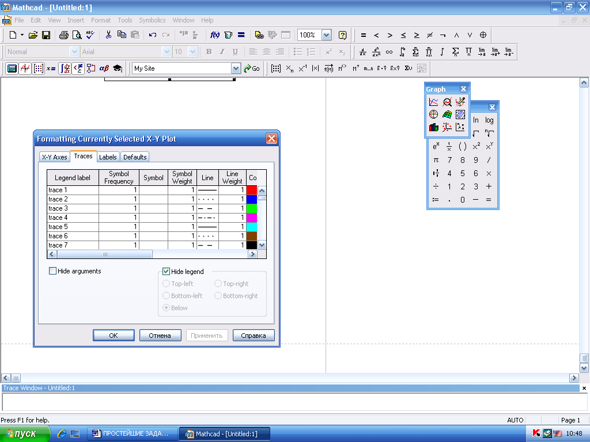Click the pi key on calculator palette
This screenshot has width=590, height=442.
coord(436,160)
